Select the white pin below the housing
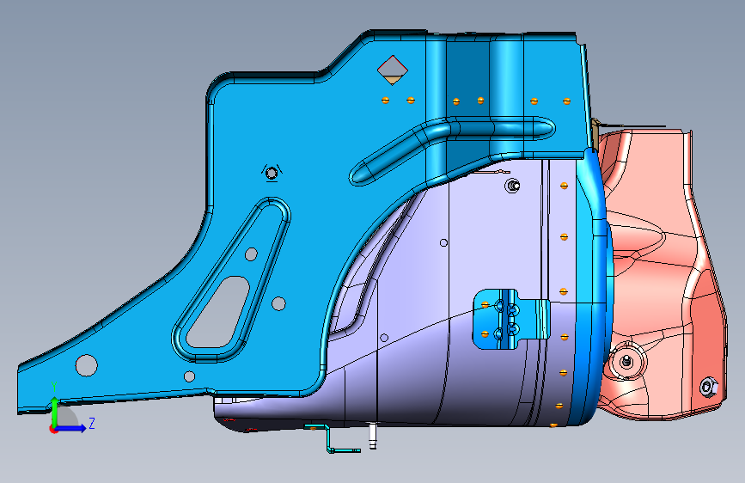The height and width of the screenshot is (483, 745). coord(373,436)
